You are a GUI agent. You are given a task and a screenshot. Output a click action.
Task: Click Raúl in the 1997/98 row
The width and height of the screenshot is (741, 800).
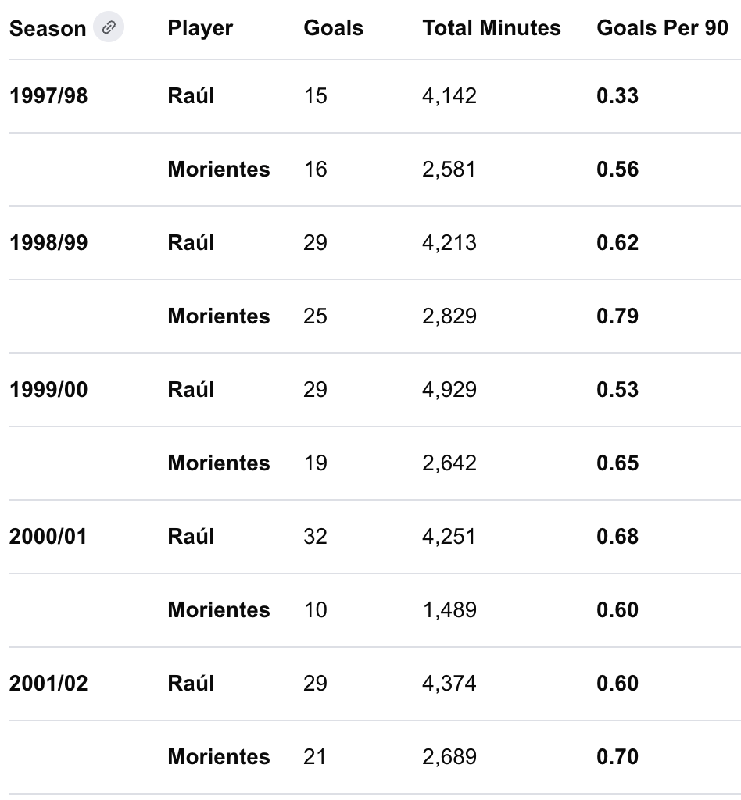[191, 95]
